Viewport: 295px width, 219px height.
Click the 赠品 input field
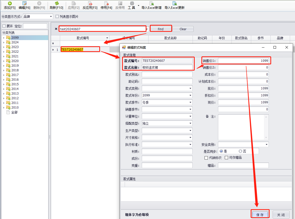[243, 165]
